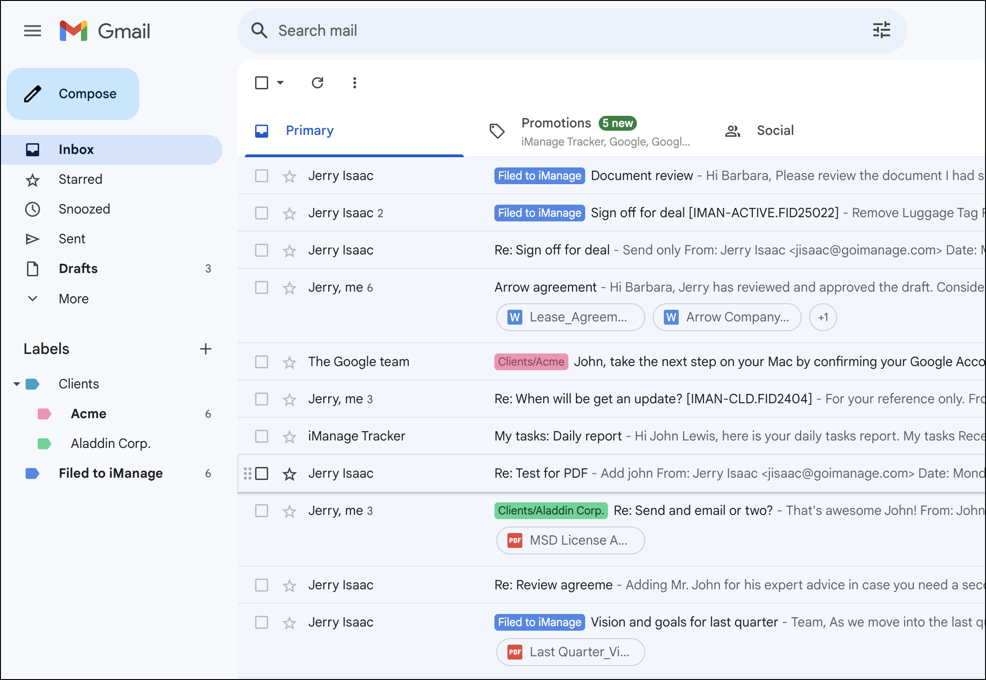Click the drag handle on Re: Test for PDF row
This screenshot has width=986, height=680.
point(248,473)
